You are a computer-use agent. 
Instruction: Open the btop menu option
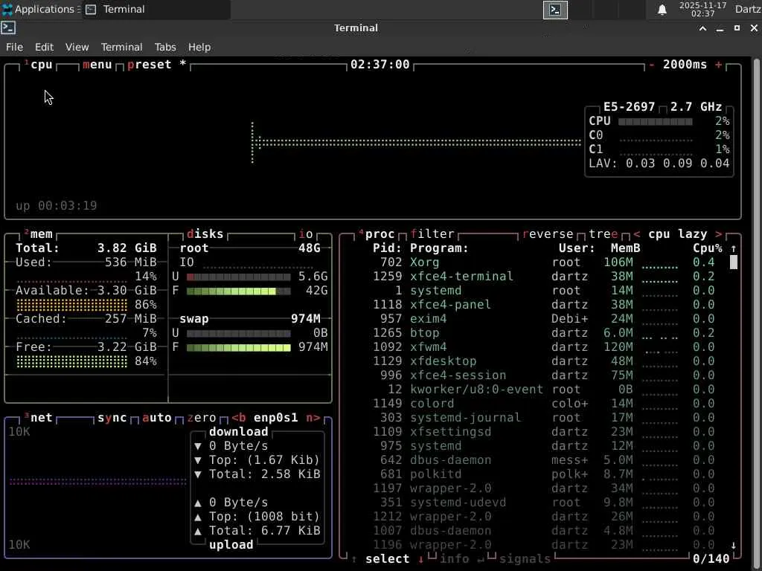(x=97, y=65)
